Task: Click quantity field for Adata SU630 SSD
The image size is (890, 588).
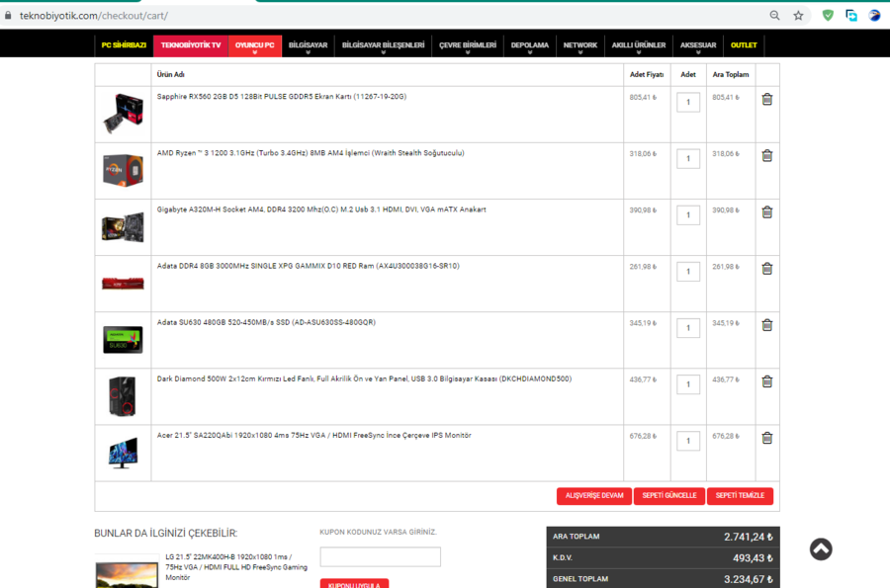Action: (x=688, y=328)
